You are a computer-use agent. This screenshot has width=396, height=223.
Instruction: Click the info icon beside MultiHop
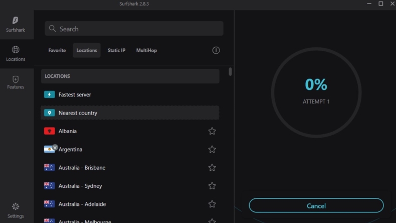[216, 50]
